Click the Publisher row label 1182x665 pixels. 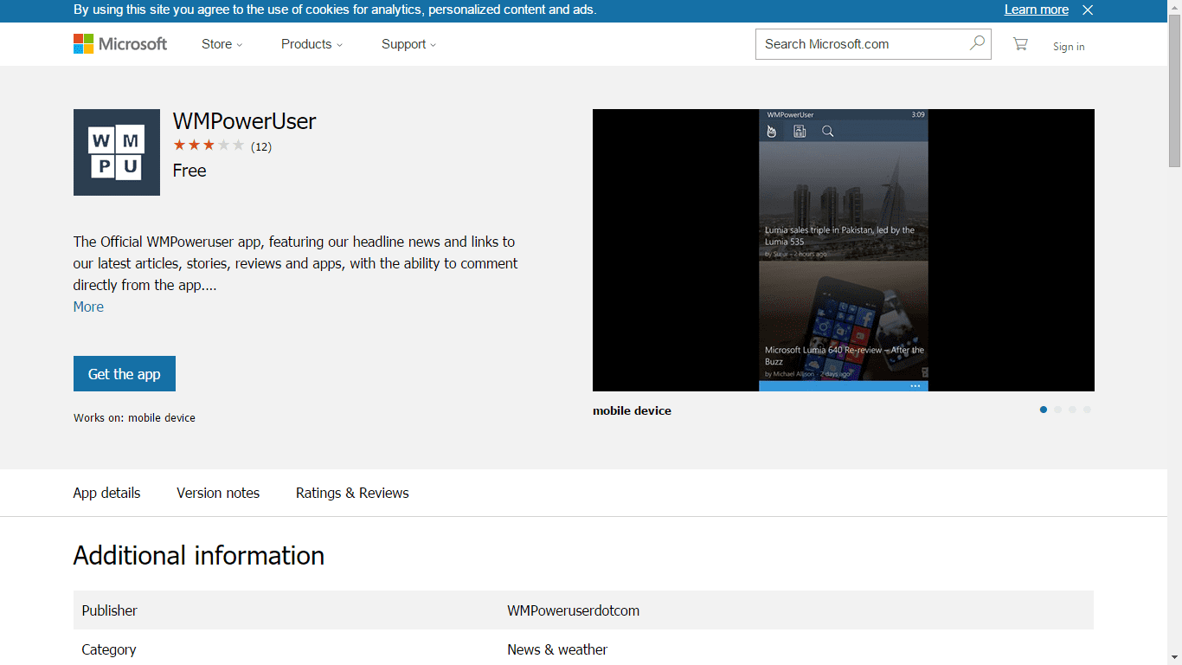click(x=110, y=610)
